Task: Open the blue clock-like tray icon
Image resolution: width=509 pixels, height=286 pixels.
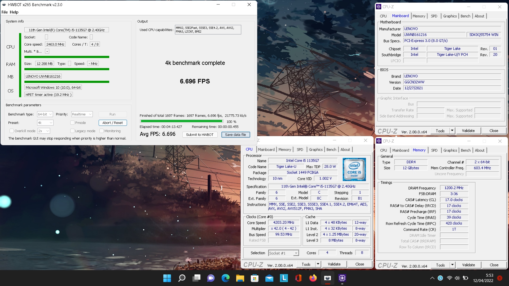Action: (440, 278)
